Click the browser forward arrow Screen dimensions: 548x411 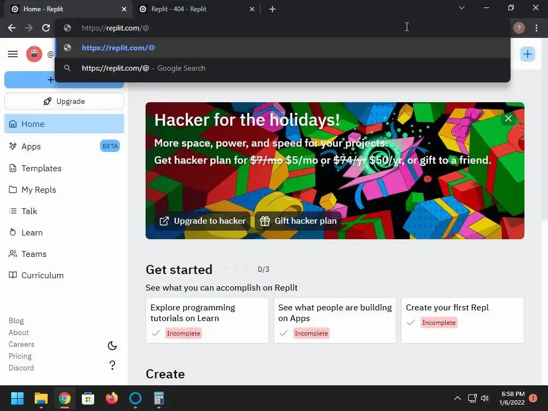pyautogui.click(x=29, y=28)
